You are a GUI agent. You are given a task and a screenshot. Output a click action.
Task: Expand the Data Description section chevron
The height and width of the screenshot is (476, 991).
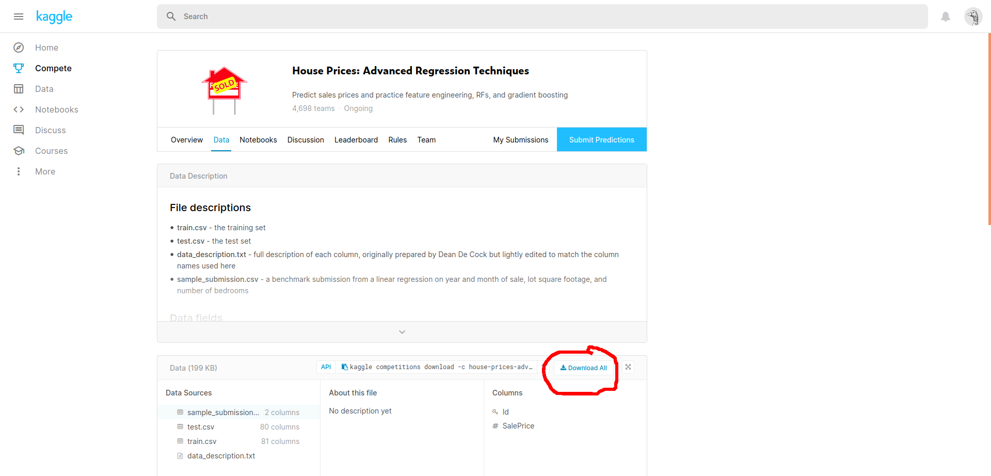[402, 332]
